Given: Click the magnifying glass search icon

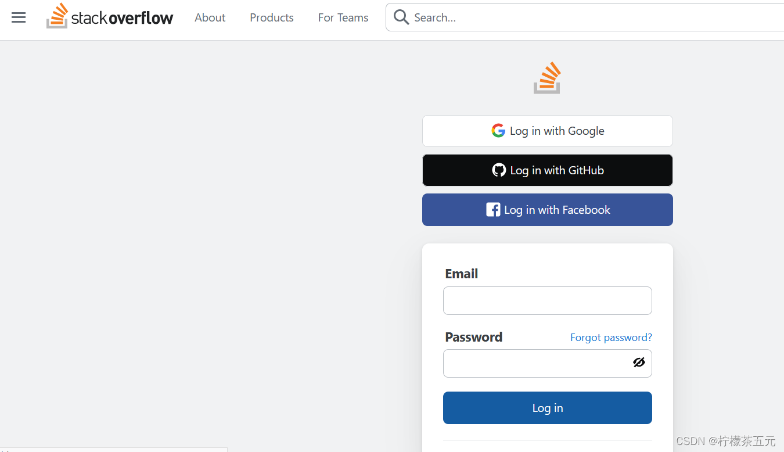Looking at the screenshot, I should 401,17.
